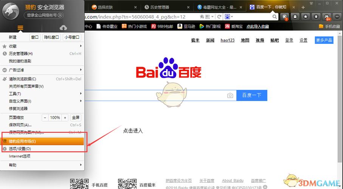The height and width of the screenshot is (189, 343).
Task: Select 关闭所有页面声音(V)
Action: click(x=42, y=87)
